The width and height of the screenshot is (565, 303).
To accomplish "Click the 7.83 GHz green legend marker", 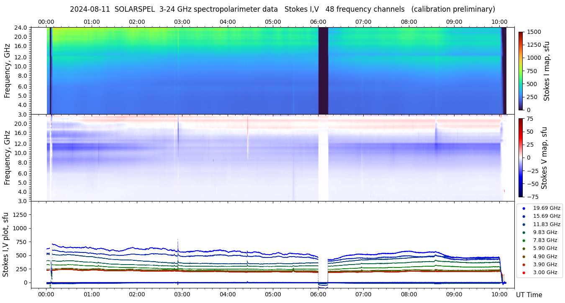I will pos(524,240).
